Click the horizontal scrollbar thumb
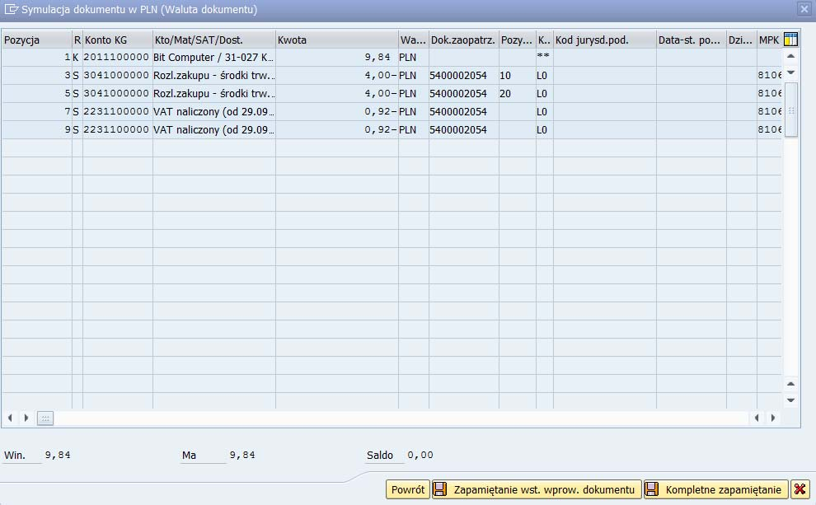816x505 pixels. coord(45,418)
